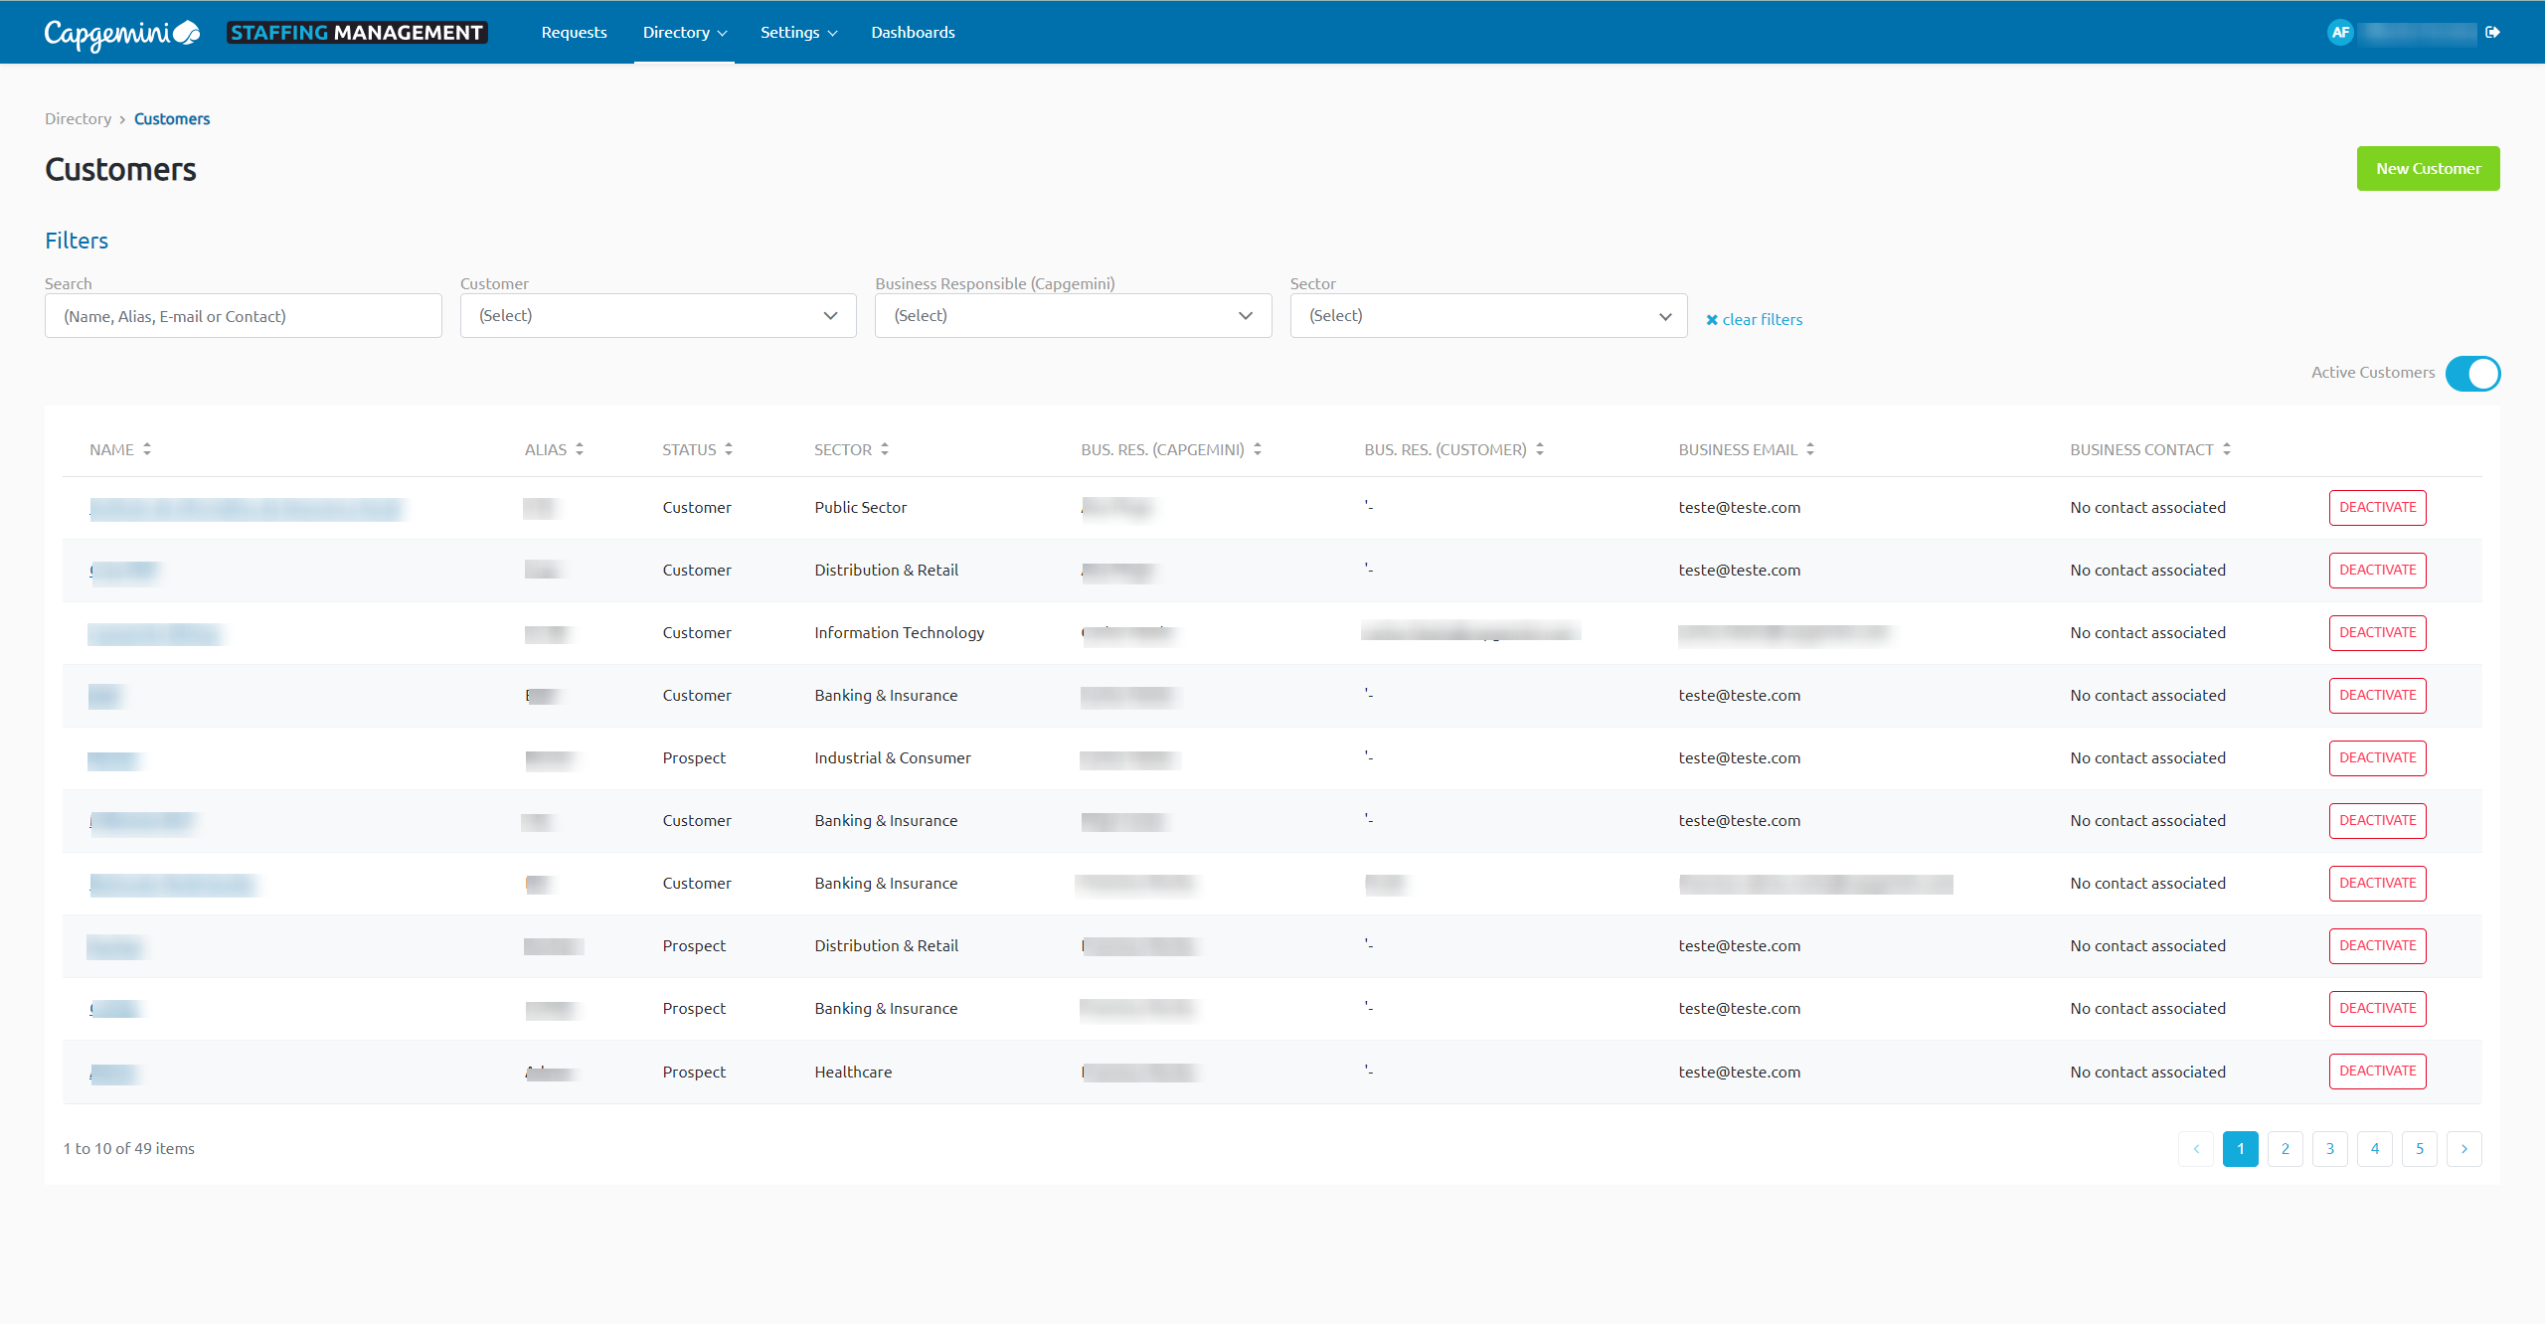Image resolution: width=2545 pixels, height=1324 pixels.
Task: Sort by Business Contact sort icon
Action: [x=2227, y=449]
